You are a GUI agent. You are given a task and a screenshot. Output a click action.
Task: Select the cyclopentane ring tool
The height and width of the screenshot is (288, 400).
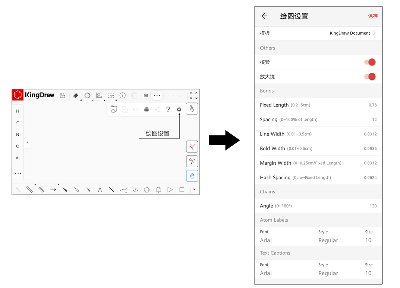tap(147, 190)
